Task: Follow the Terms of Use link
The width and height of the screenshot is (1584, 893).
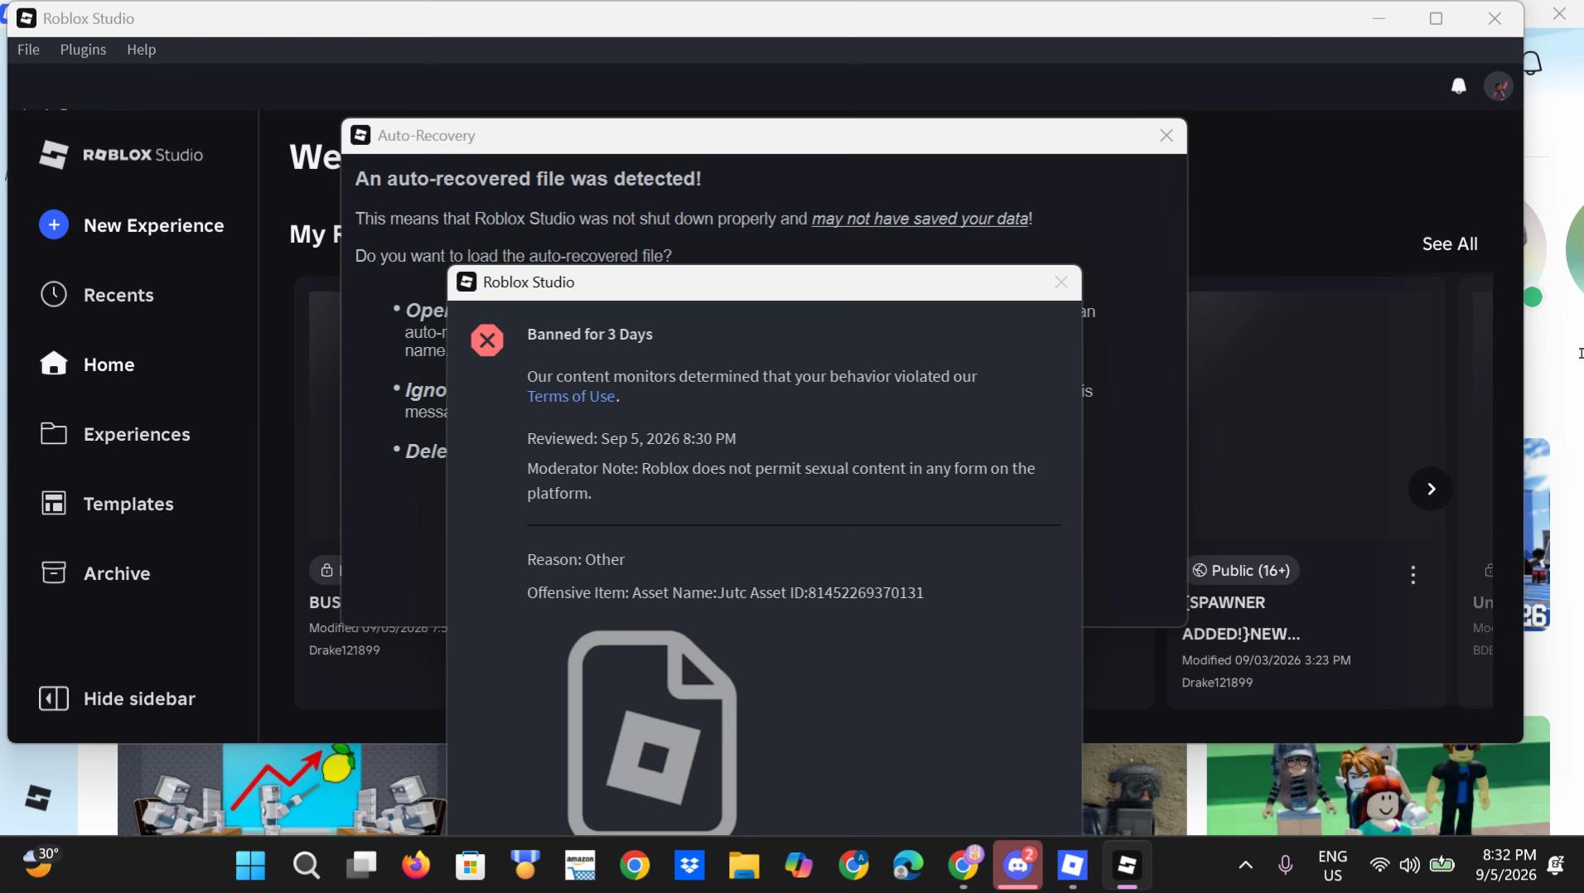Action: 571,396
